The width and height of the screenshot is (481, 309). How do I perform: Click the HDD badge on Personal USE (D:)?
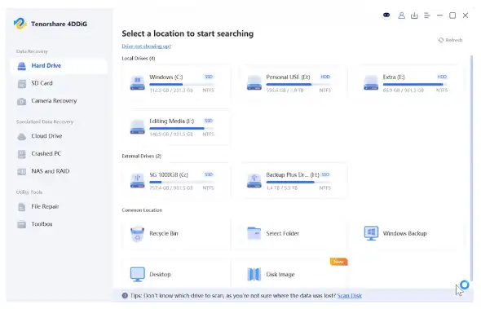[325, 77]
